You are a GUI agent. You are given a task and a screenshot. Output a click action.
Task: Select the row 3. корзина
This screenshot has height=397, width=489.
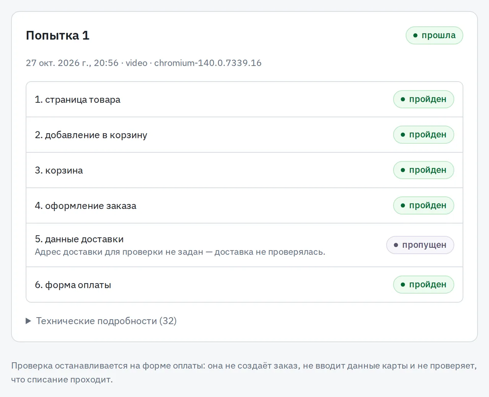coord(244,170)
